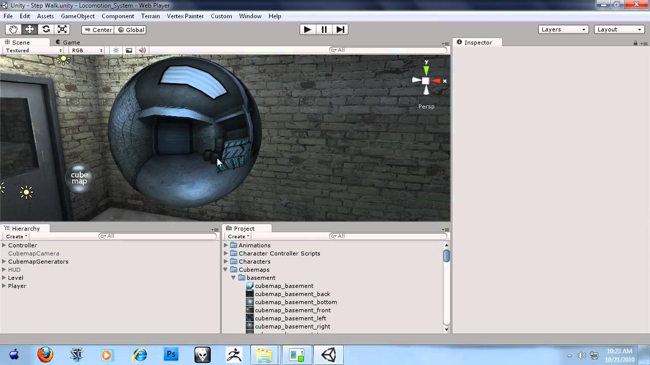Toggle Center pivot mode

coord(97,30)
